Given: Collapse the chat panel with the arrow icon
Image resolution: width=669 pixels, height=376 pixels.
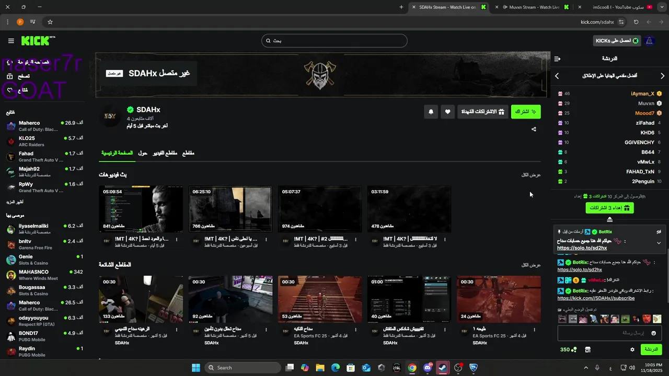Looking at the screenshot, I should [557, 58].
